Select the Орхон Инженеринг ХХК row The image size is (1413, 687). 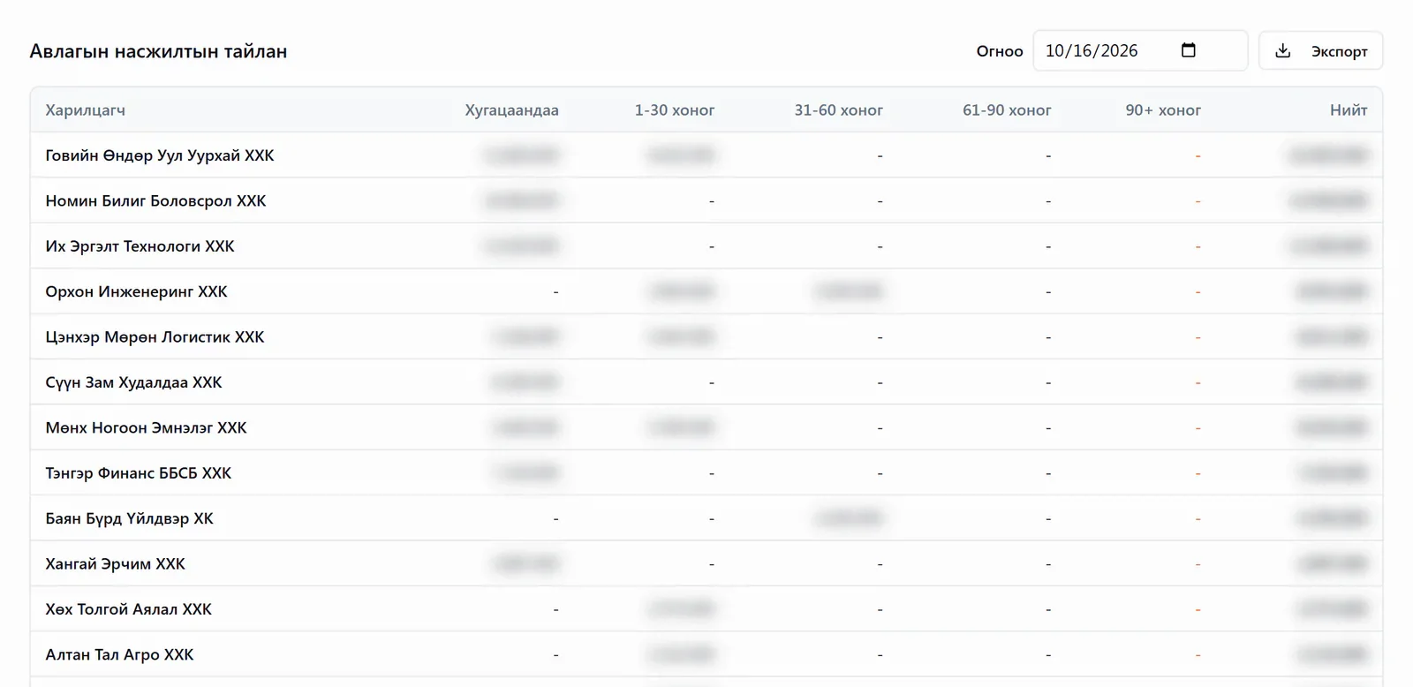(706, 291)
